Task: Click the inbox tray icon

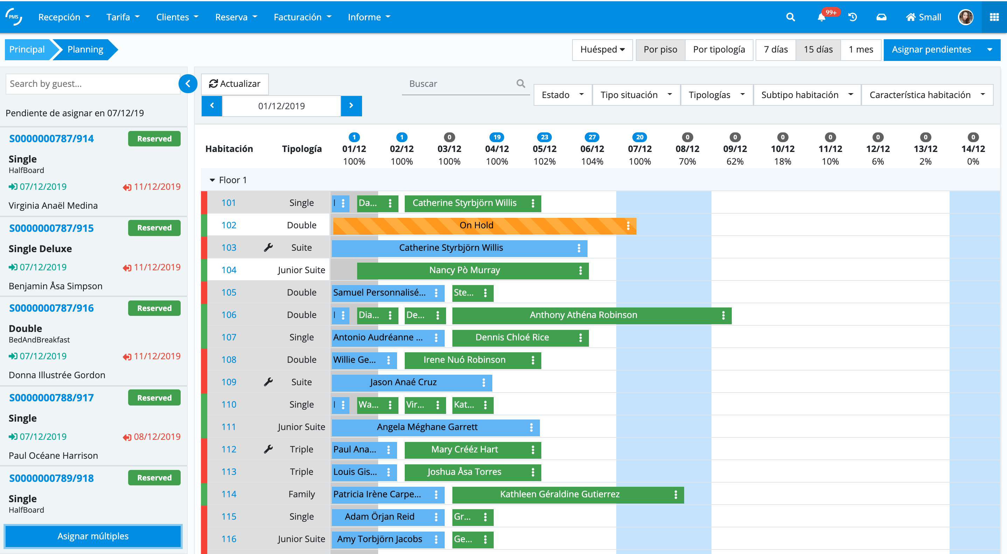Action: tap(881, 17)
